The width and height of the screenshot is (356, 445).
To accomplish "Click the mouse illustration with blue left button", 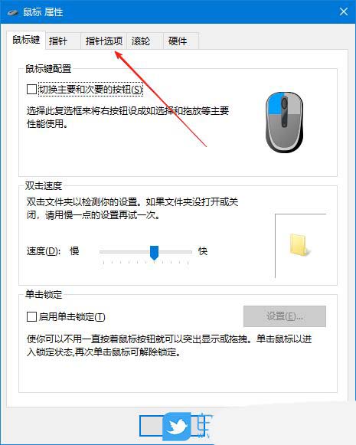I will 284,123.
